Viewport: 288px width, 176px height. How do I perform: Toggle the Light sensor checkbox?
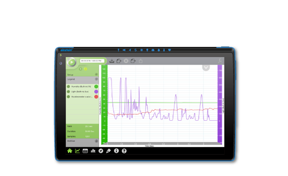(x=68, y=92)
